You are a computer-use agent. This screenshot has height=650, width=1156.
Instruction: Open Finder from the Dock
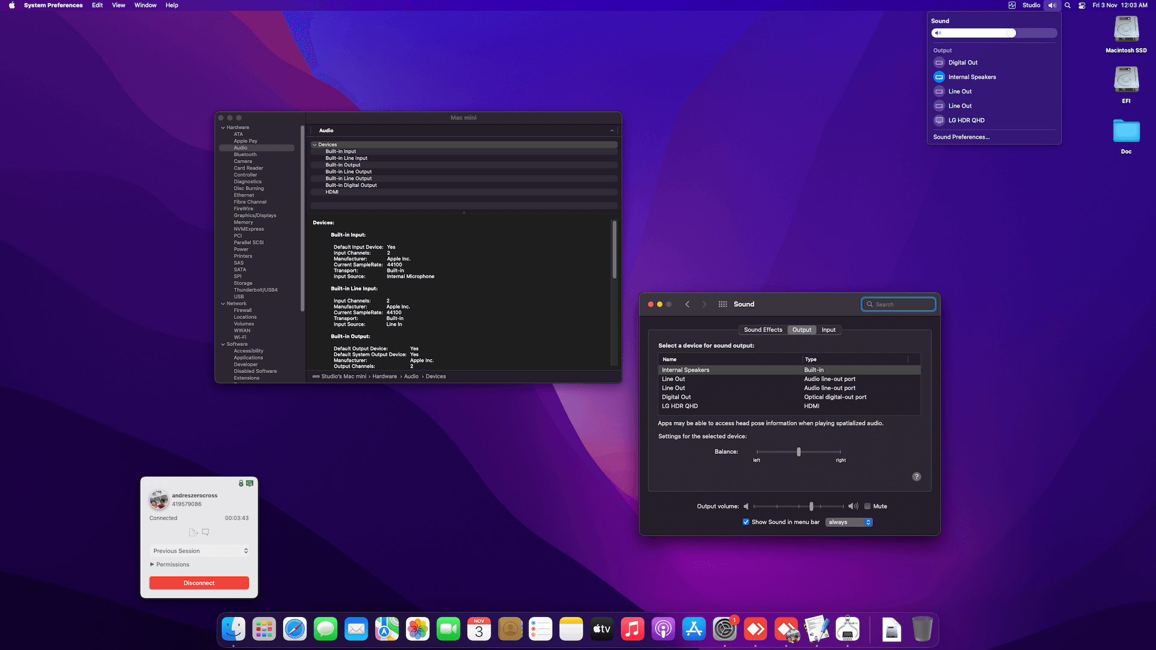[234, 630]
